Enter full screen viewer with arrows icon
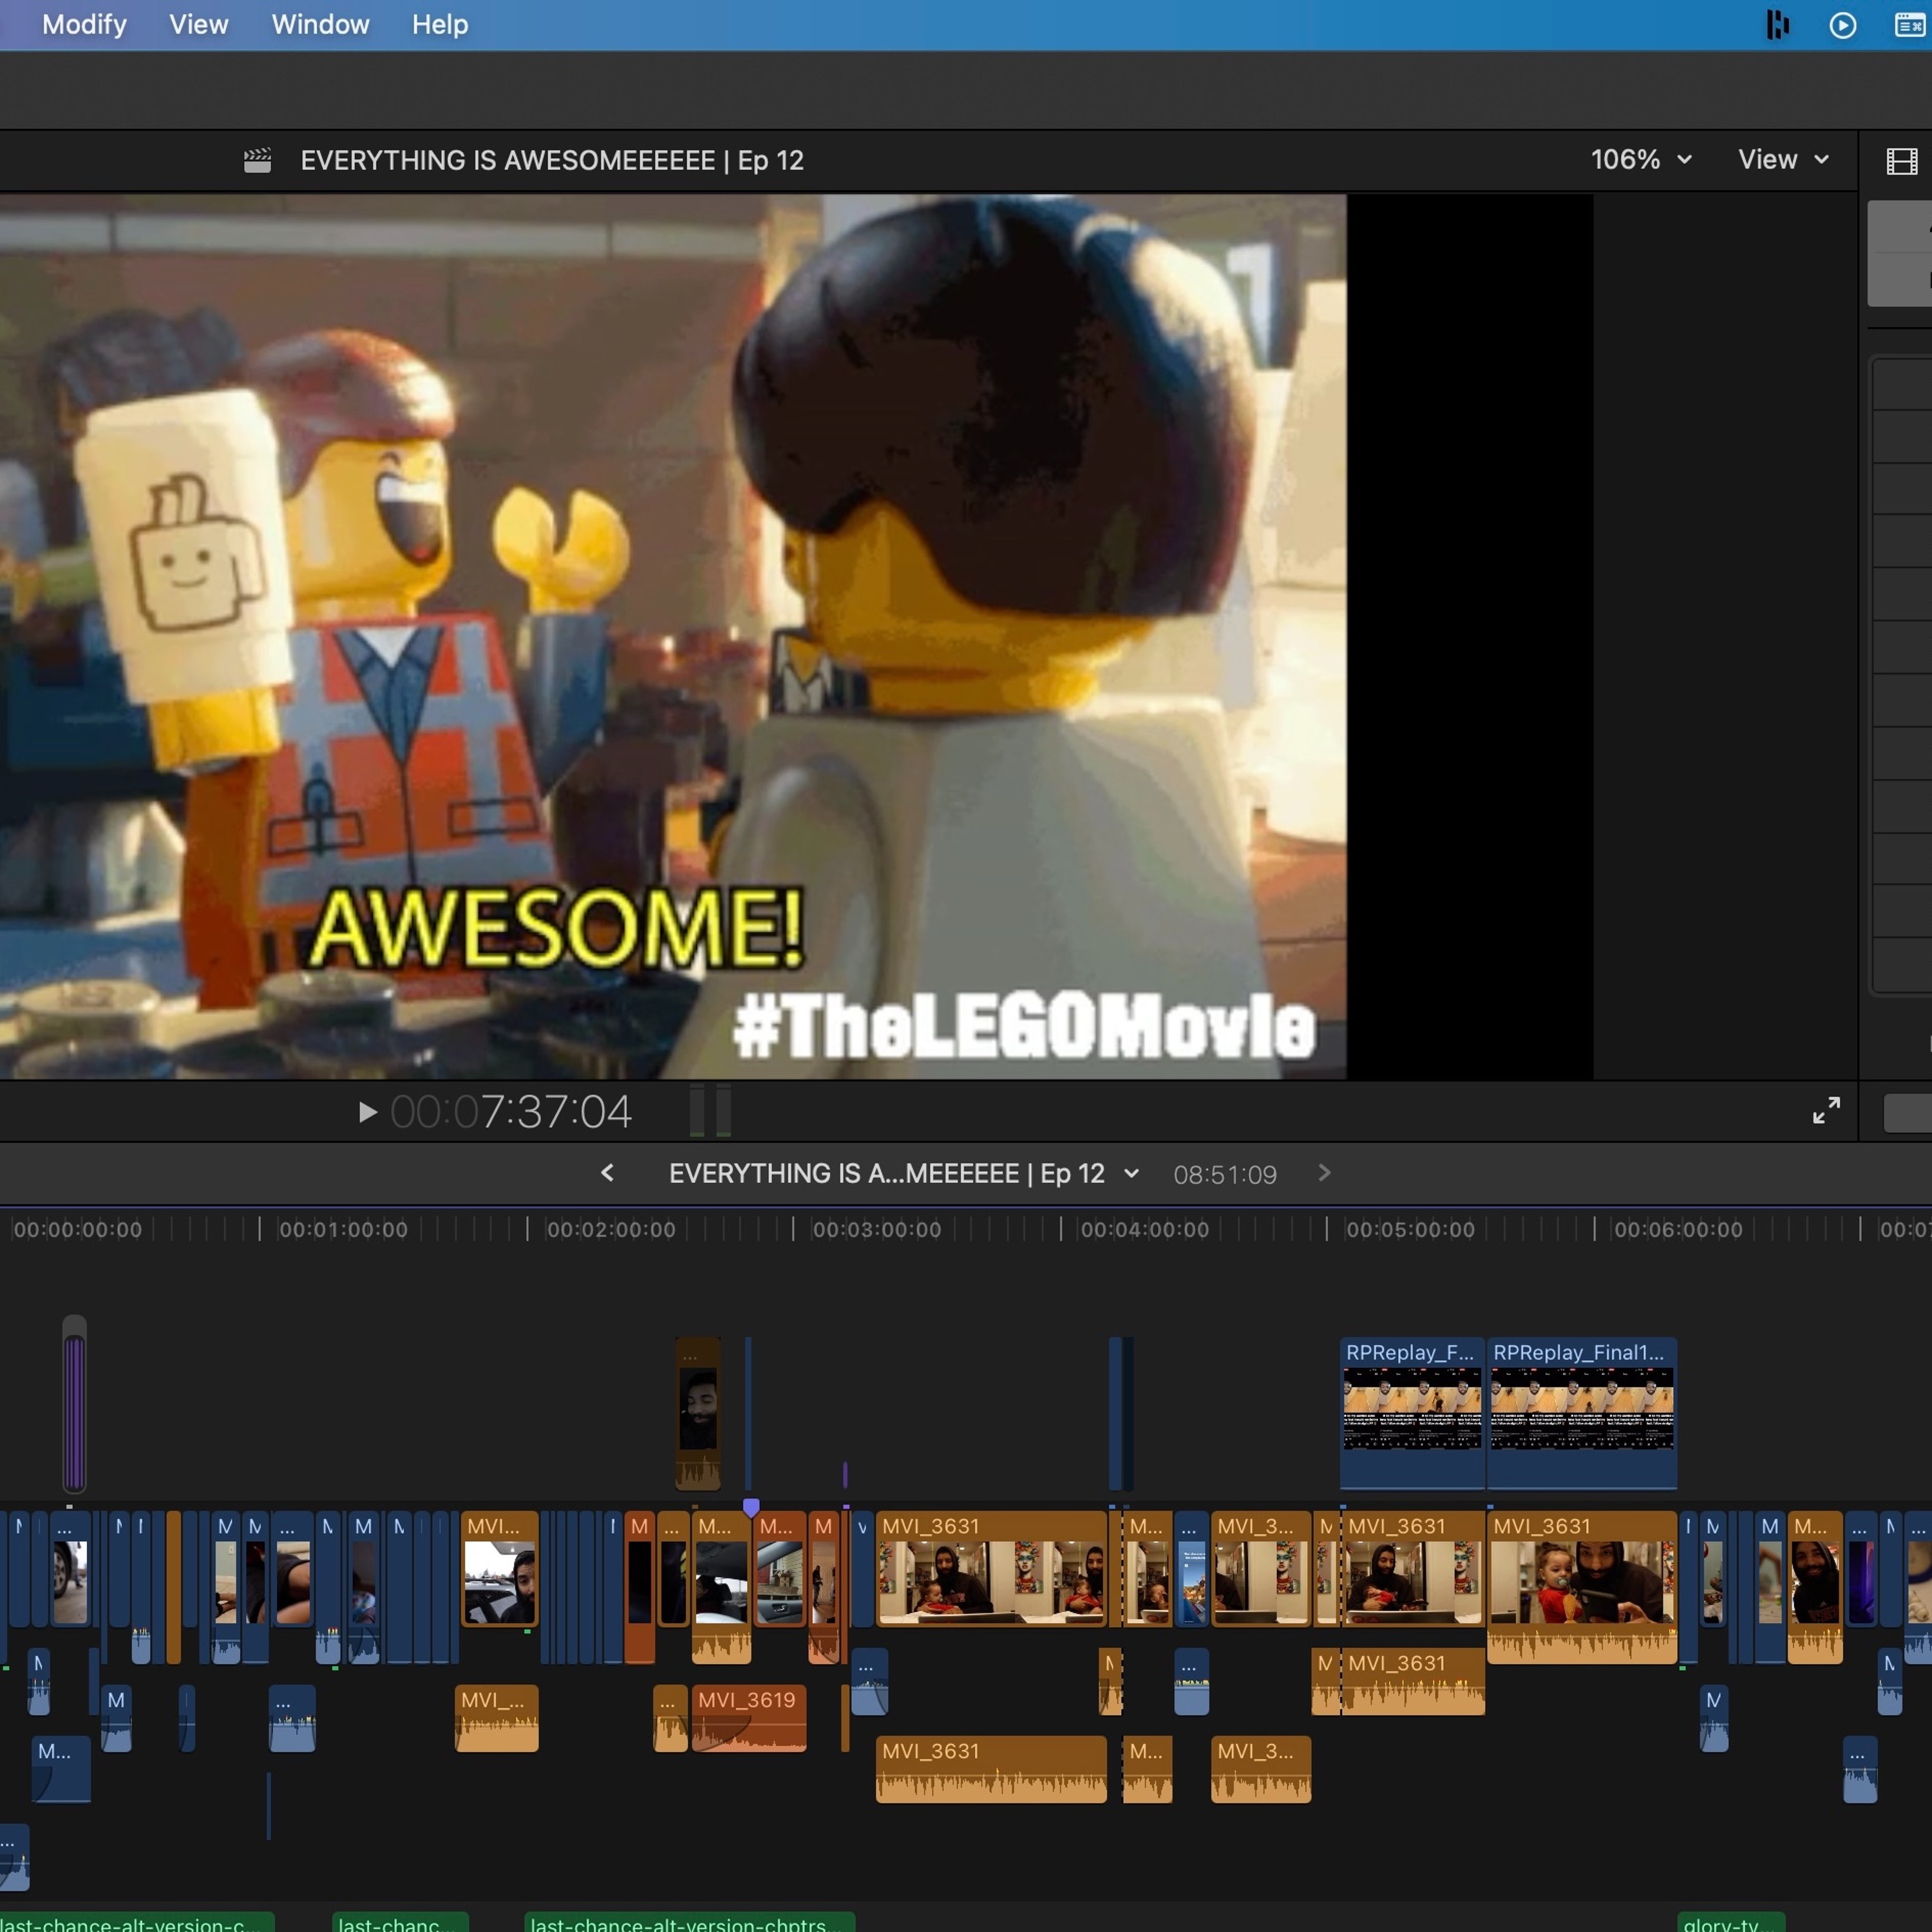The width and height of the screenshot is (1932, 1932). tap(1826, 1110)
